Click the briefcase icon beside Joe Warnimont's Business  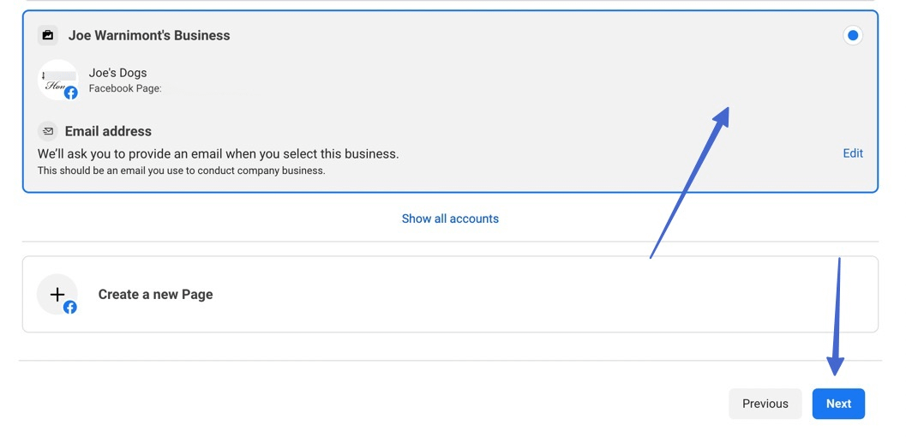tap(48, 35)
